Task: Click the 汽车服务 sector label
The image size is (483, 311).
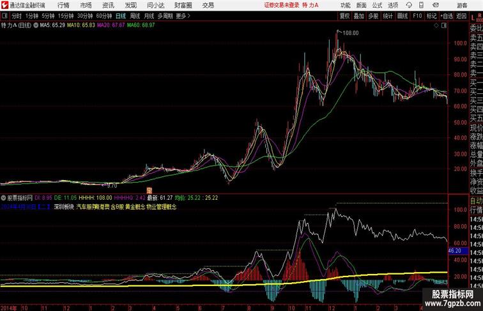Action: [86, 207]
